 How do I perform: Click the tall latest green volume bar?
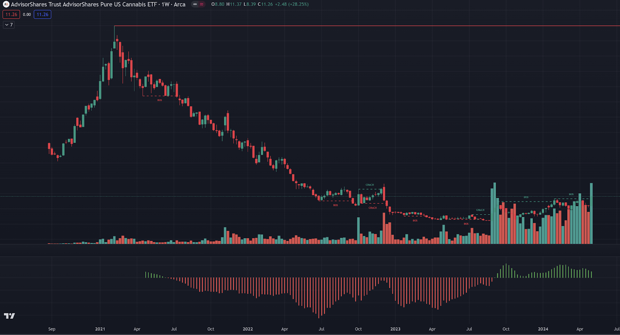[x=591, y=213]
